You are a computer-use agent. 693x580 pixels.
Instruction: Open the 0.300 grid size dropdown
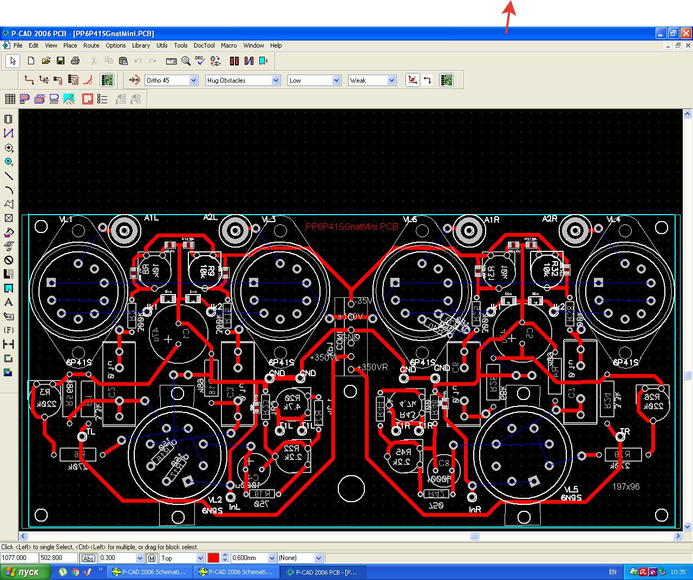[140, 558]
